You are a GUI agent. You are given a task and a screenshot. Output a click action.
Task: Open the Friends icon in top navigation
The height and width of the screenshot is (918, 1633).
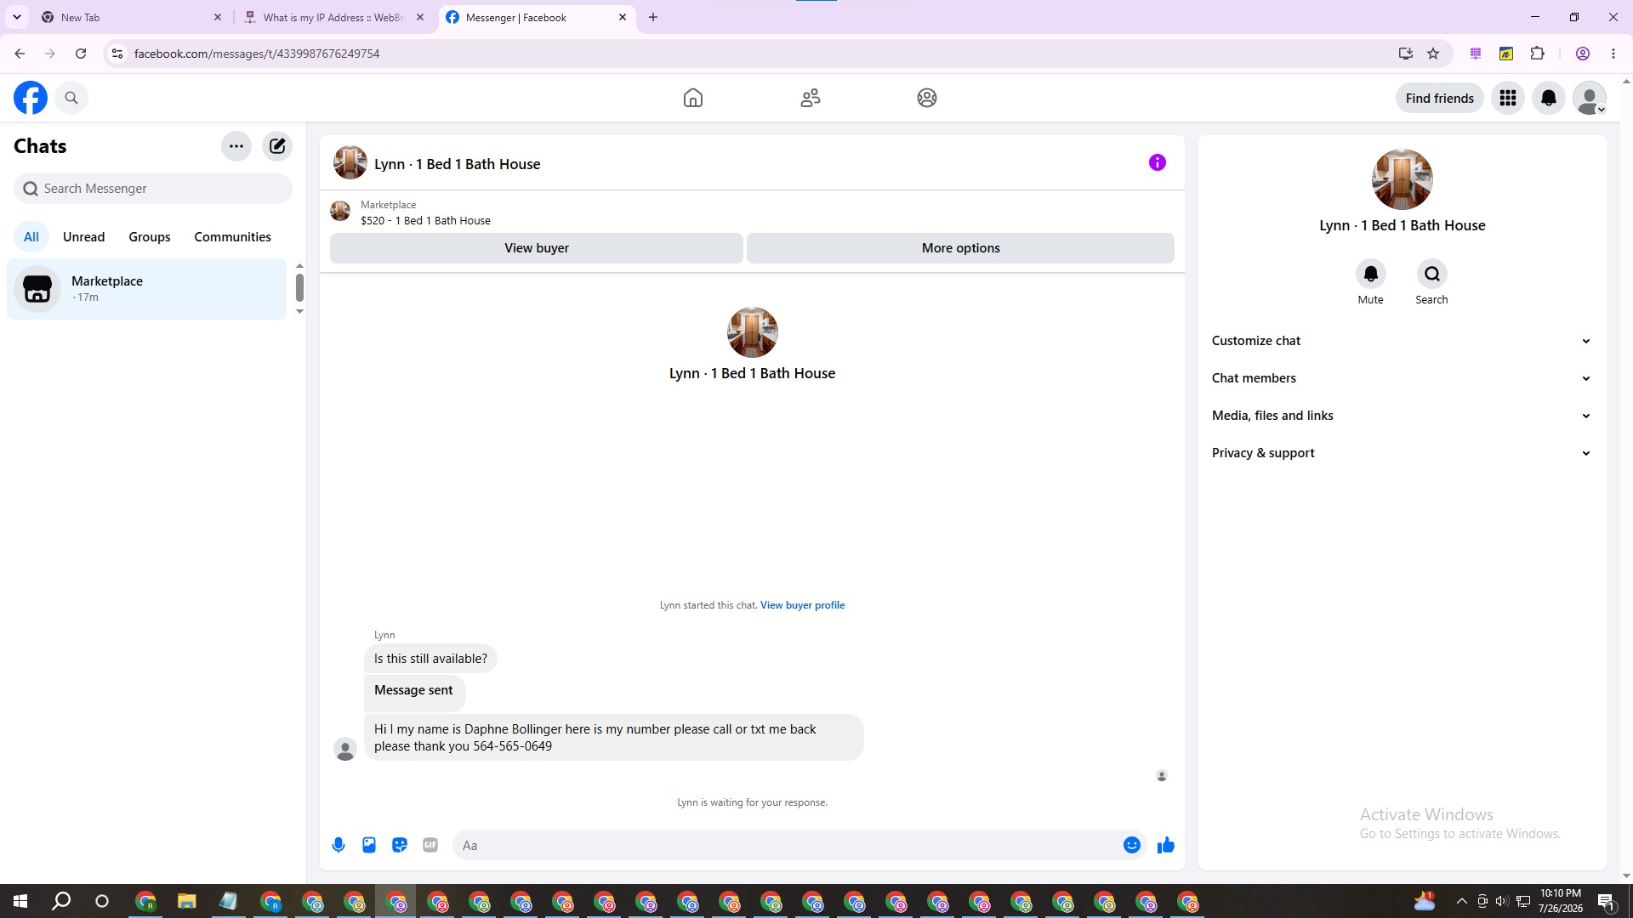[811, 98]
